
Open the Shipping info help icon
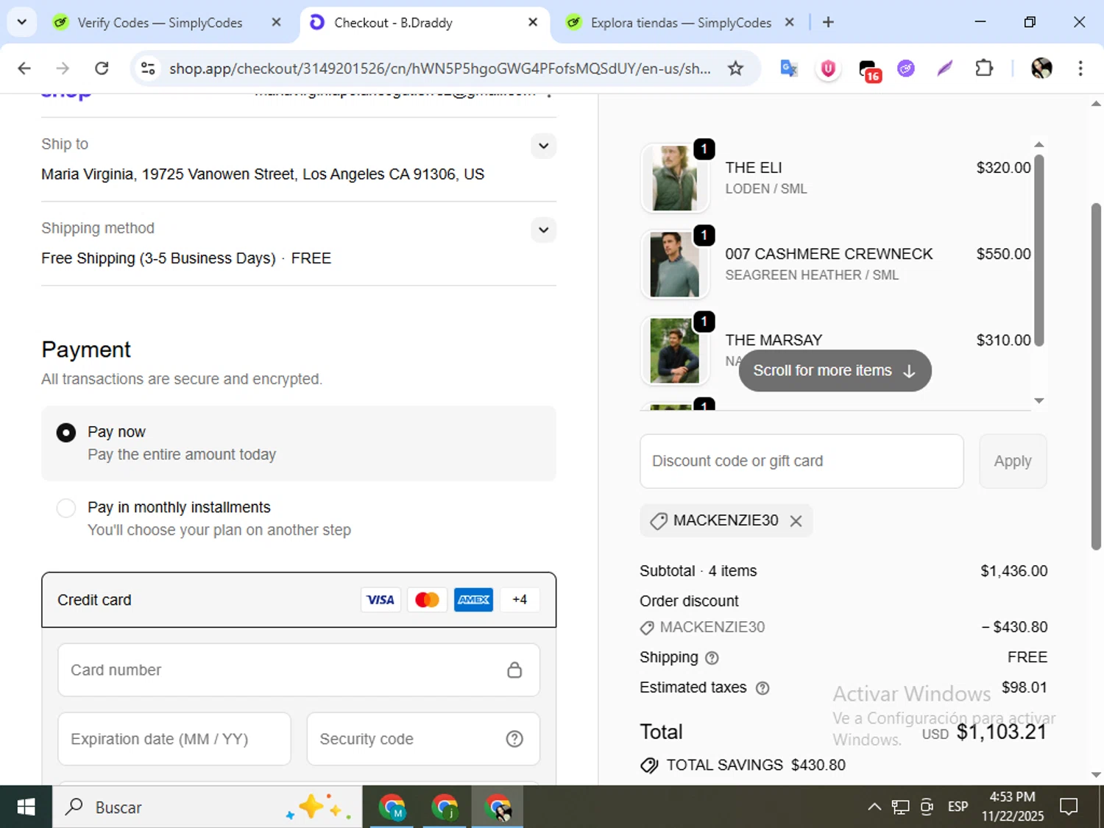[712, 658]
